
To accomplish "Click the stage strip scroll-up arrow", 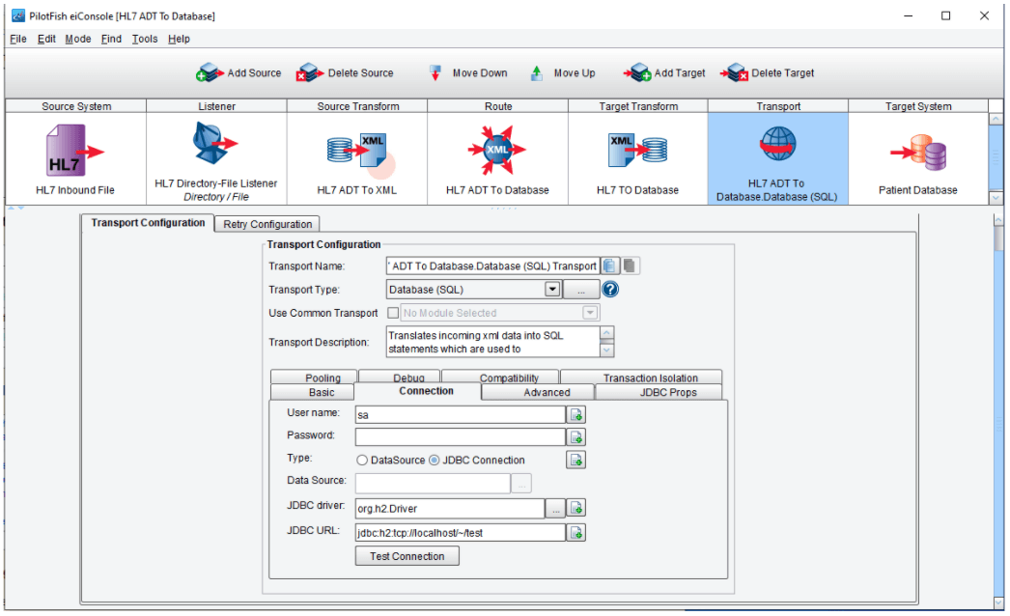I will pos(996,120).
